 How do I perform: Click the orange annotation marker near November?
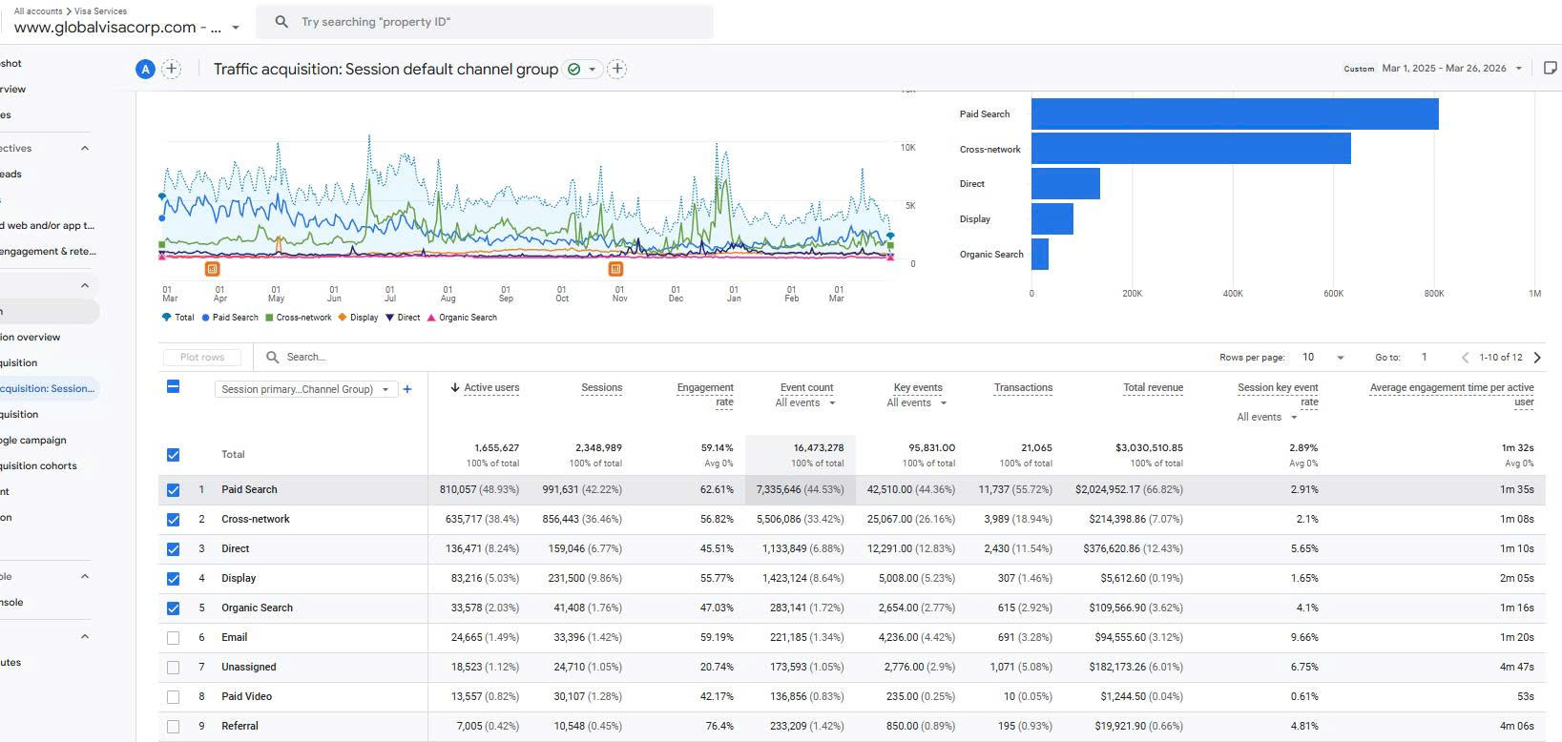pyautogui.click(x=615, y=269)
